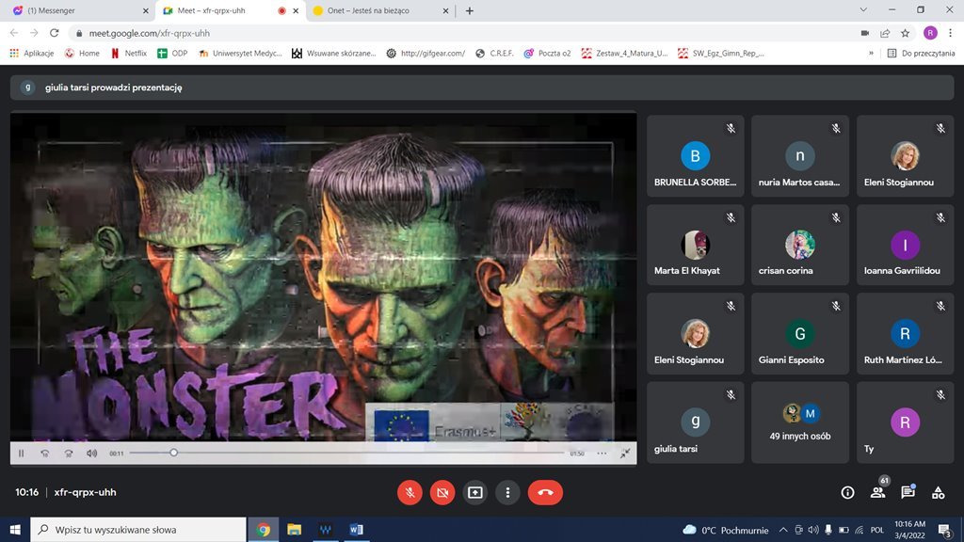The width and height of the screenshot is (964, 542).
Task: Close the Onet browser tab
Action: pyautogui.click(x=445, y=10)
